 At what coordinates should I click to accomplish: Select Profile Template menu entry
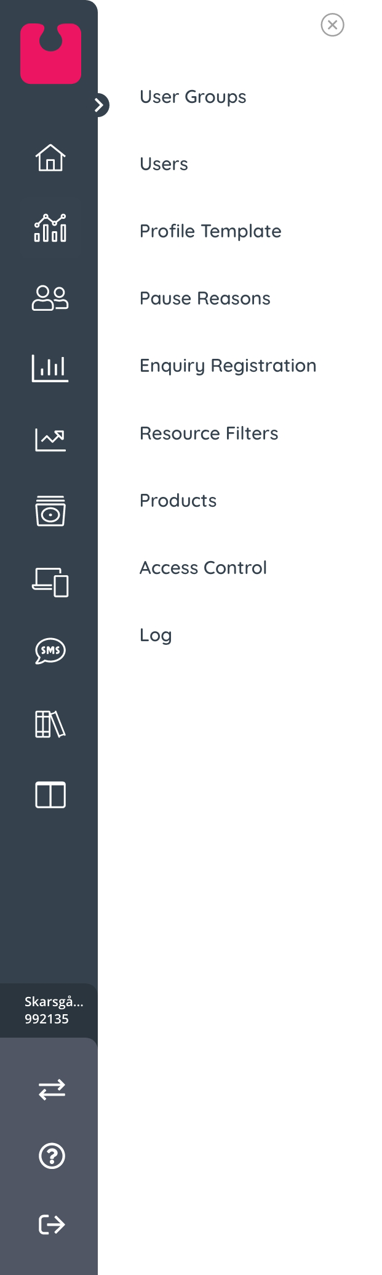210,231
